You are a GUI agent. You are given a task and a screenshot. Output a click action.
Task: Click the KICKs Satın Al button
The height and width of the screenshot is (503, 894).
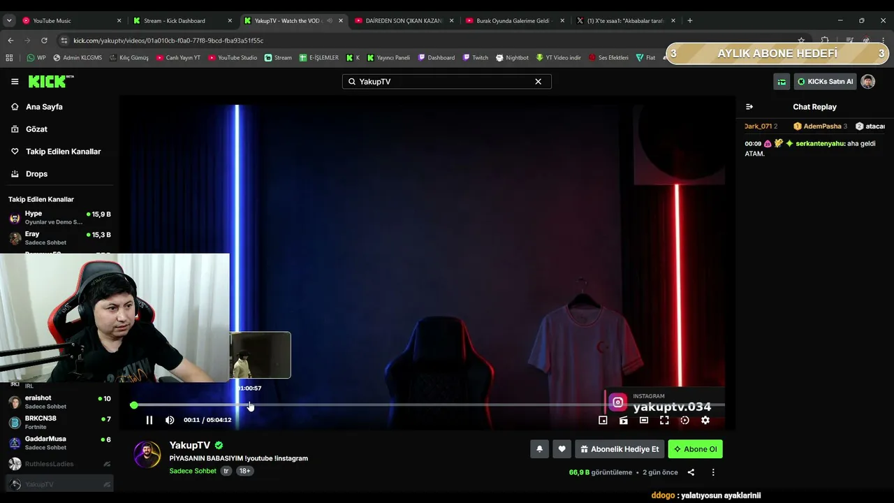pos(825,82)
